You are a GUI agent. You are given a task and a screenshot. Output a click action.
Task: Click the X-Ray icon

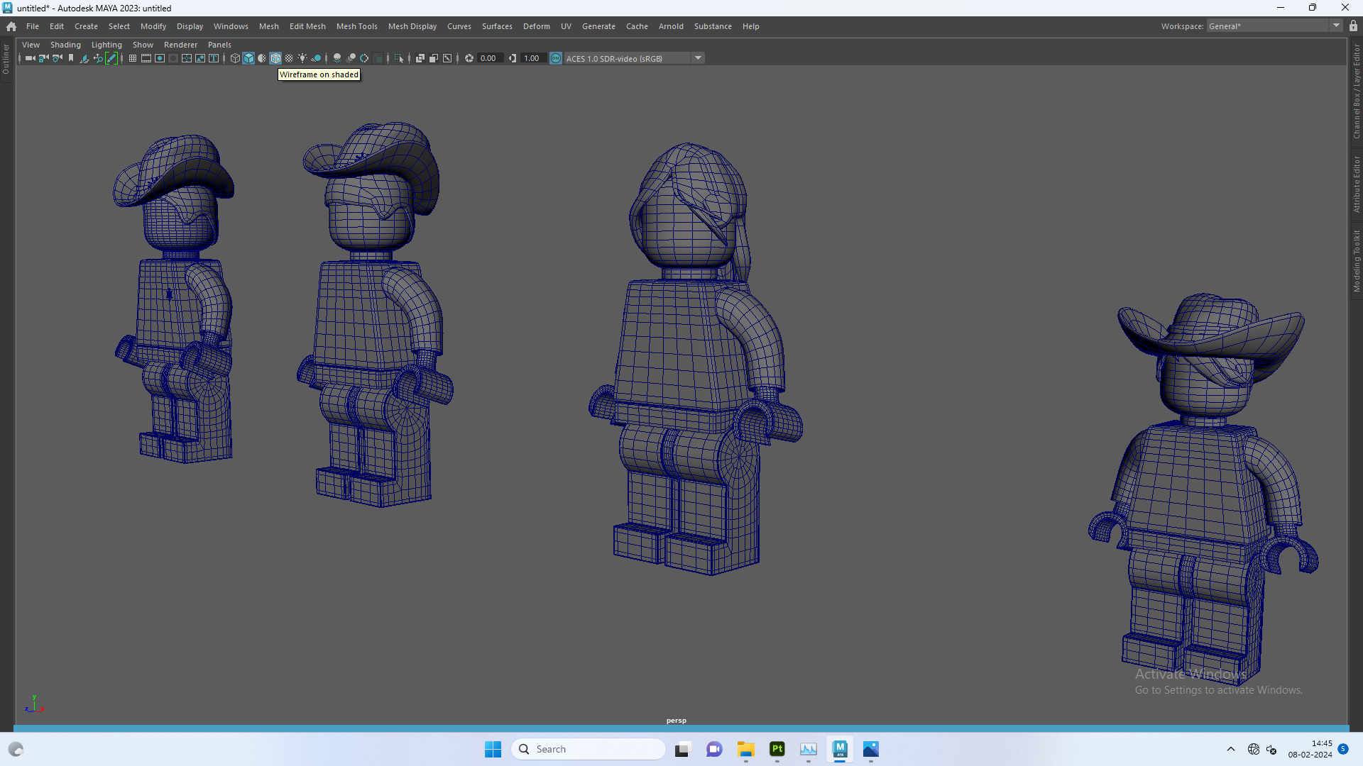click(420, 58)
